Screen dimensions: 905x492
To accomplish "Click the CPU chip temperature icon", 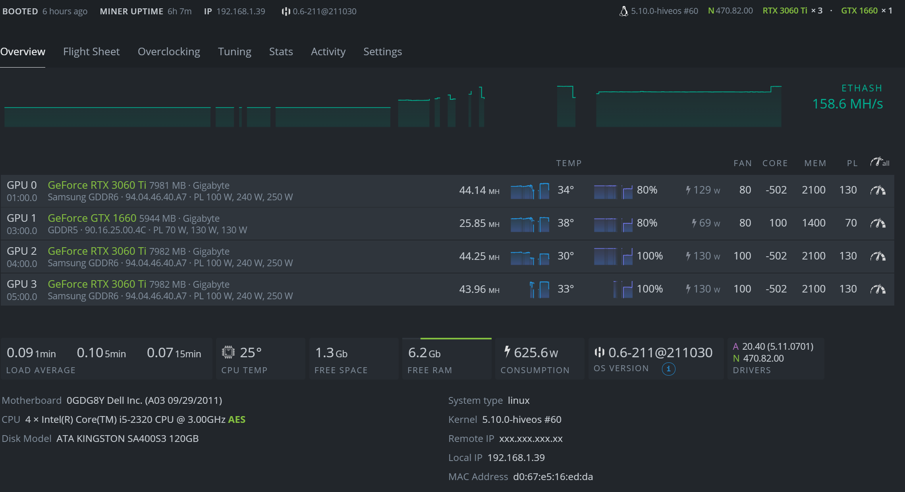I will [228, 352].
